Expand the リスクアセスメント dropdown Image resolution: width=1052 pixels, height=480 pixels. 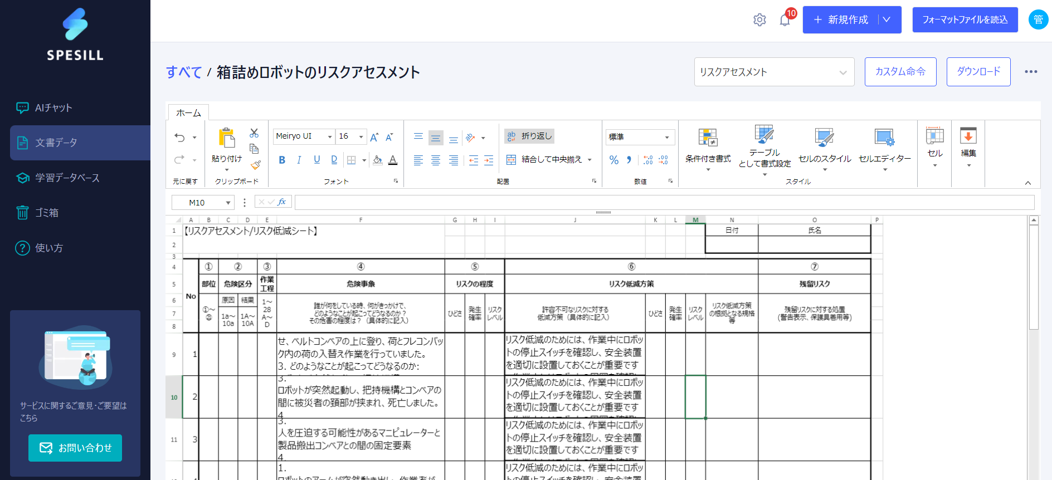(x=774, y=72)
